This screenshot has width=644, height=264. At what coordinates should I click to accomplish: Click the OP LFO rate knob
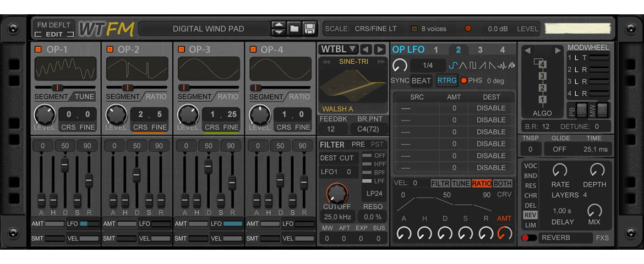tap(400, 65)
